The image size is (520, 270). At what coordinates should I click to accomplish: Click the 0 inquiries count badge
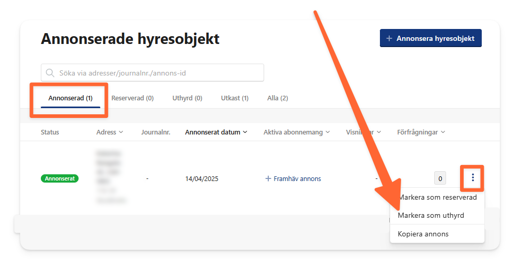coord(440,178)
